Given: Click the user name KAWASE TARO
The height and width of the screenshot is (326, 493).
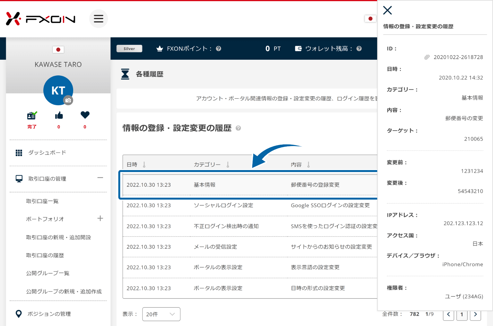Looking at the screenshot, I should coord(58,64).
